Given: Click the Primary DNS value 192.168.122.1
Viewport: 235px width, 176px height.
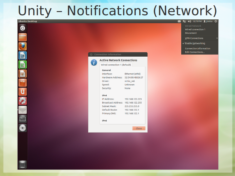Looking at the screenshot, I should 132,114.
